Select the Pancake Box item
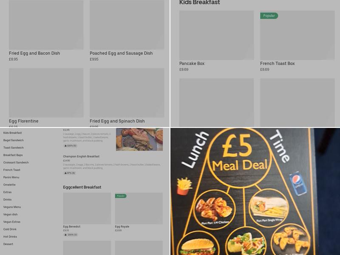 [x=216, y=41]
